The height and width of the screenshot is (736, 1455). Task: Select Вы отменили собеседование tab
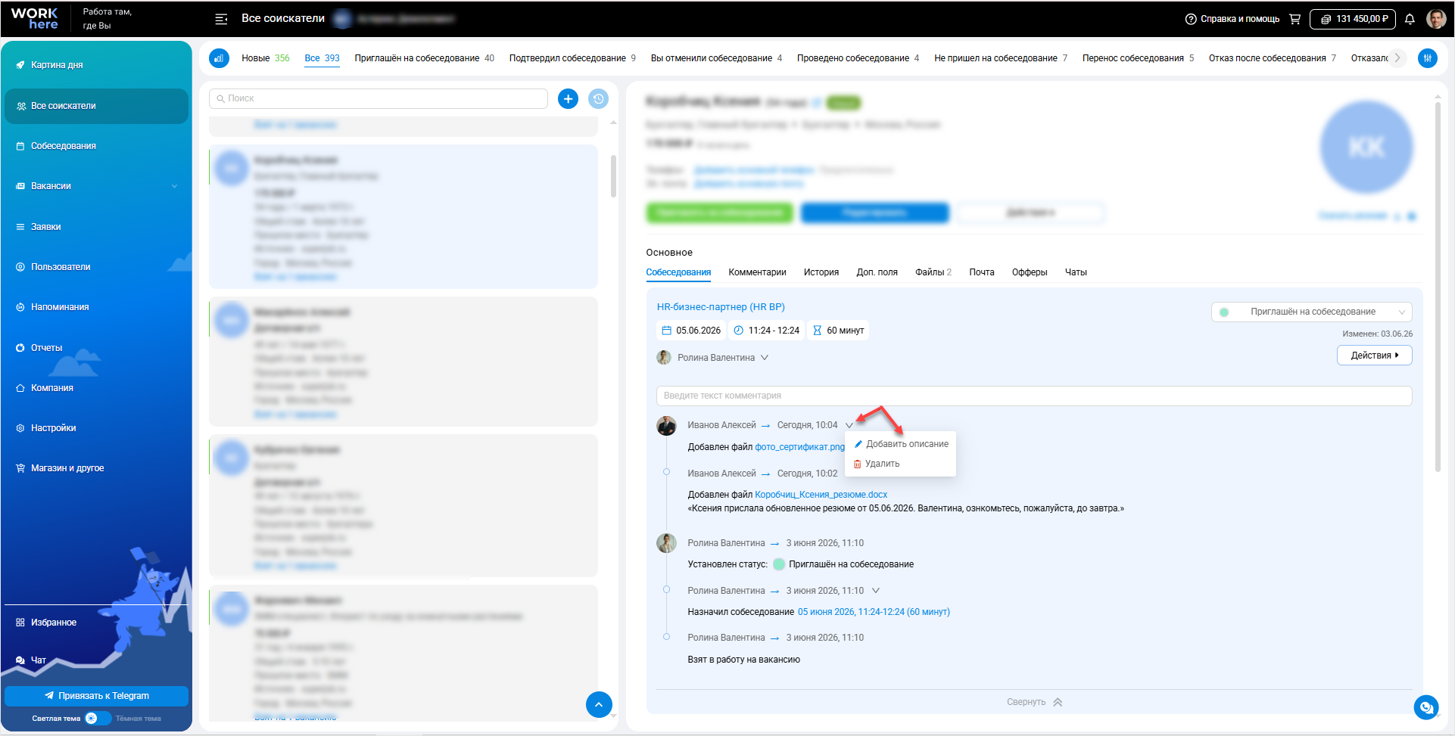tap(716, 58)
